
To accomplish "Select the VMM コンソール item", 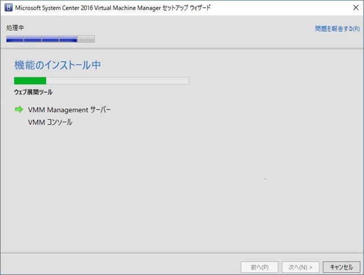I will 50,122.
